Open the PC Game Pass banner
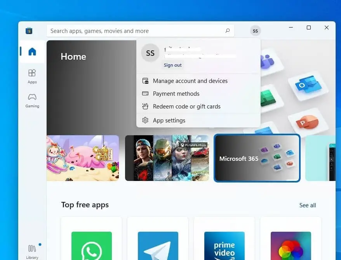341x260 pixels. pos(167,158)
